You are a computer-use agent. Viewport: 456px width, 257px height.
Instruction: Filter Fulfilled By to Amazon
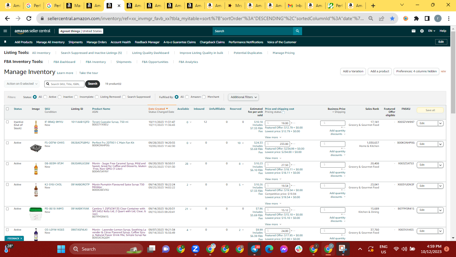[187, 97]
